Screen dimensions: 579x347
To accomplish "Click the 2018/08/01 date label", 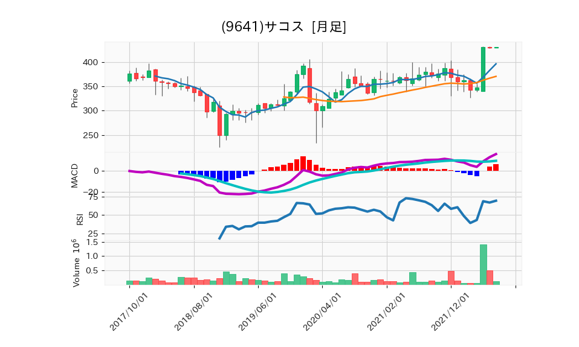I will coord(193,311).
